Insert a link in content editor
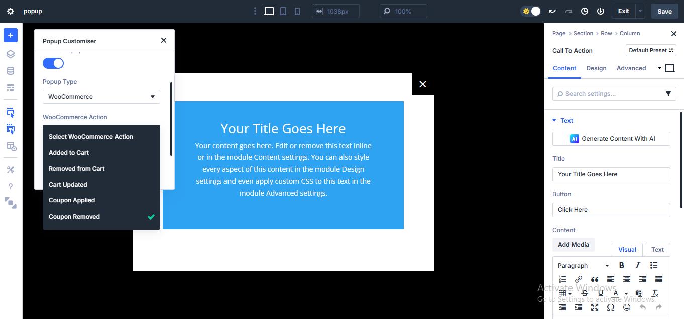Image resolution: width=684 pixels, height=319 pixels. [579, 279]
